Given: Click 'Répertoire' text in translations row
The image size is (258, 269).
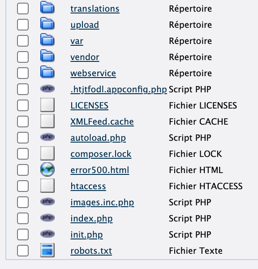Looking at the screenshot, I should point(190,9).
